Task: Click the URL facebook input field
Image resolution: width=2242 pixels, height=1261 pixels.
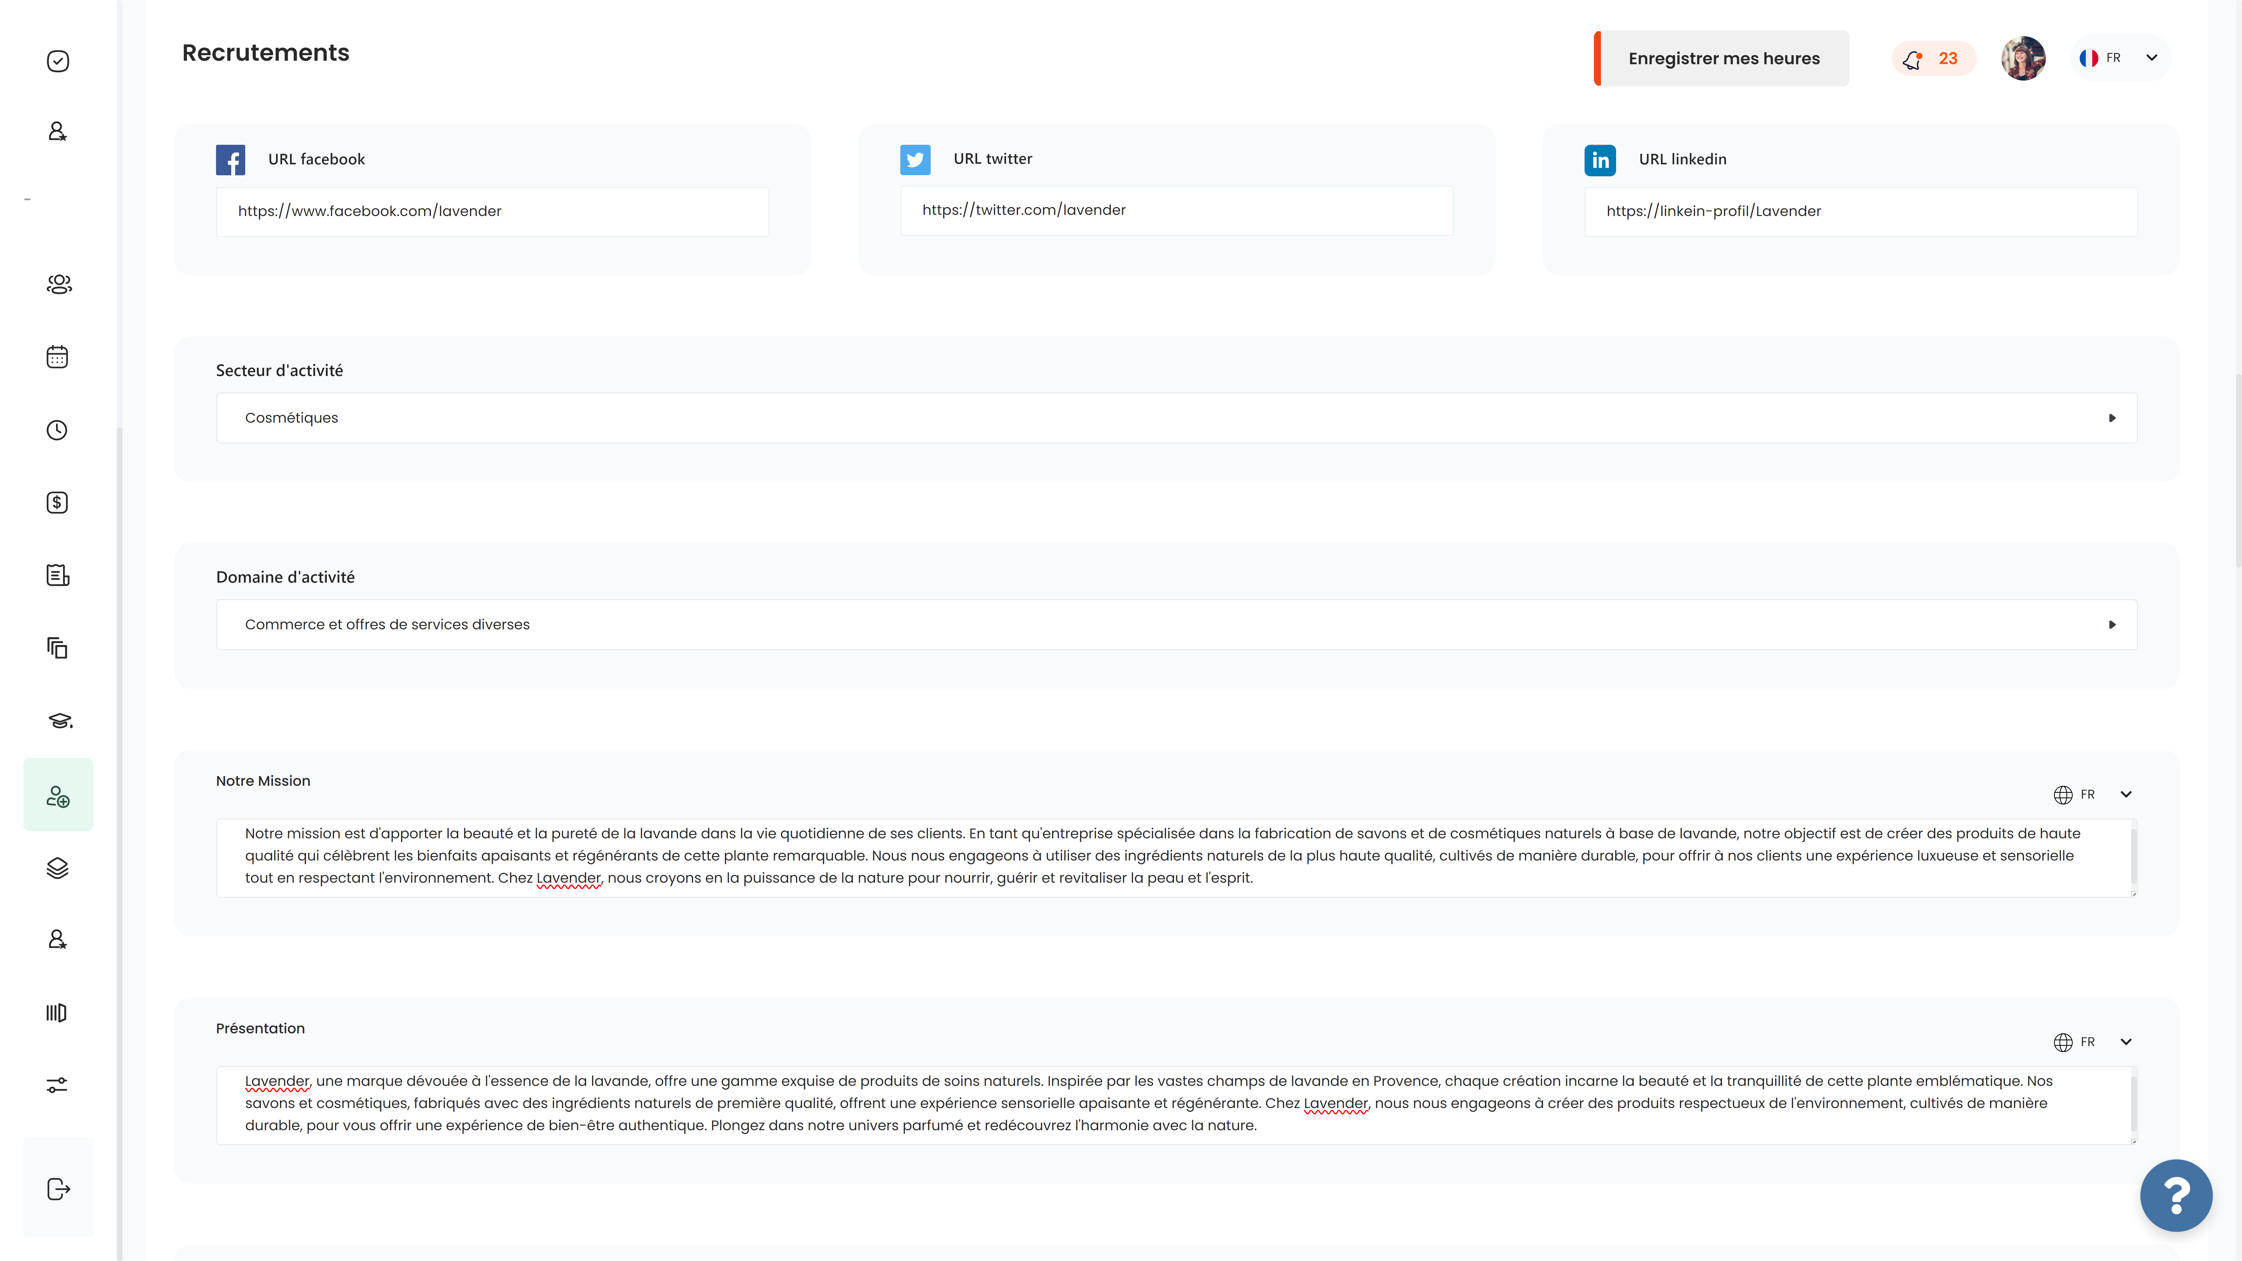Action: coord(492,211)
